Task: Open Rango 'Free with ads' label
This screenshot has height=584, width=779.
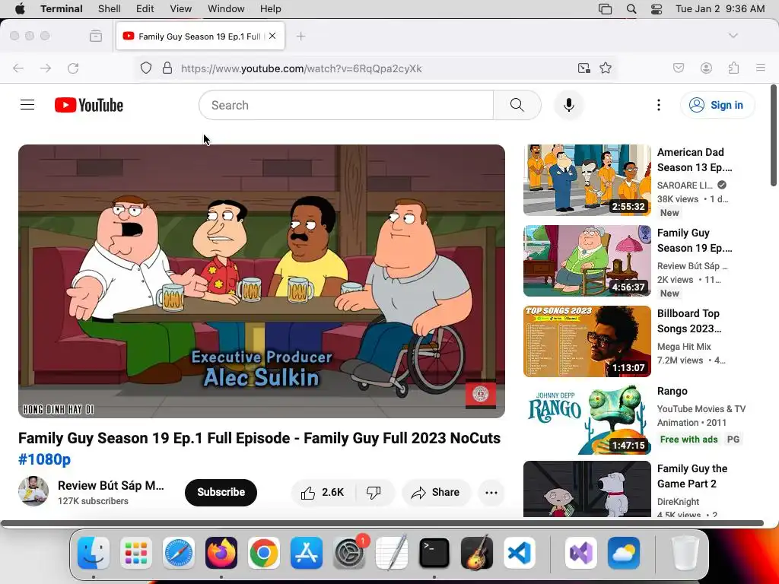Action: [x=688, y=439]
